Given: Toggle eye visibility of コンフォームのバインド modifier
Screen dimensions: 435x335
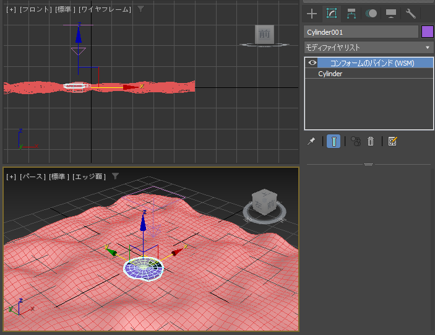Looking at the screenshot, I should (x=312, y=63).
